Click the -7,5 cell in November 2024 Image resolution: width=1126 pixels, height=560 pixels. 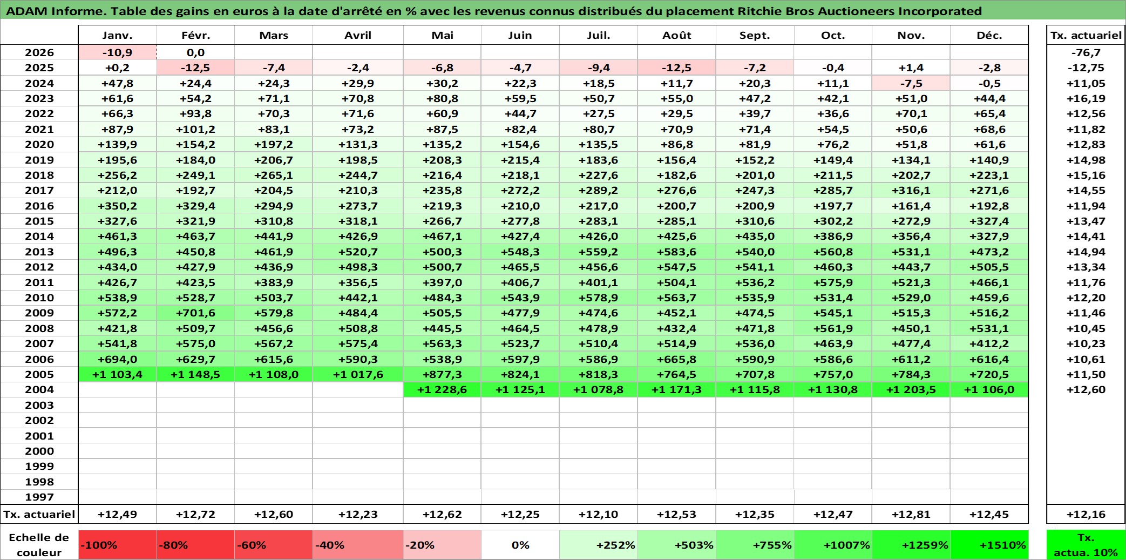911,83
